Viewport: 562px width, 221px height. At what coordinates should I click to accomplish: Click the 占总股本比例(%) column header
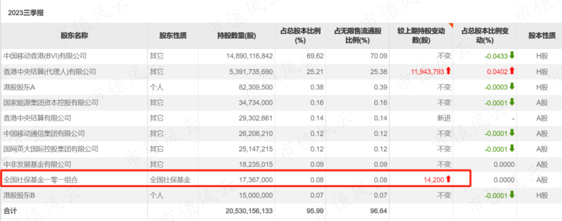[x=300, y=36]
